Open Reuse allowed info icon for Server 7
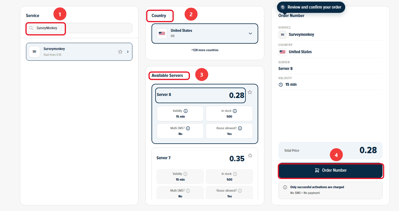Image resolution: width=399 pixels, height=211 pixels. point(240,191)
